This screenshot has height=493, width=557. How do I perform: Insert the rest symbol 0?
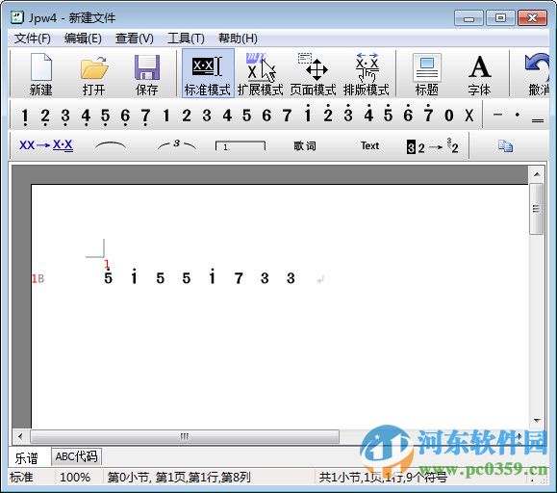click(x=449, y=116)
